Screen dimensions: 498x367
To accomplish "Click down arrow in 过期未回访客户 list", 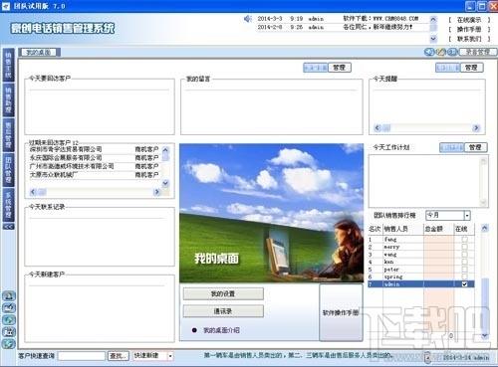I will tap(165, 183).
